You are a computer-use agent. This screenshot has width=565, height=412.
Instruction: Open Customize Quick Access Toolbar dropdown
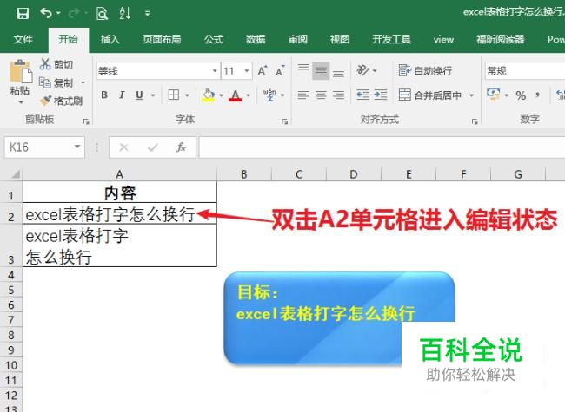coord(147,14)
